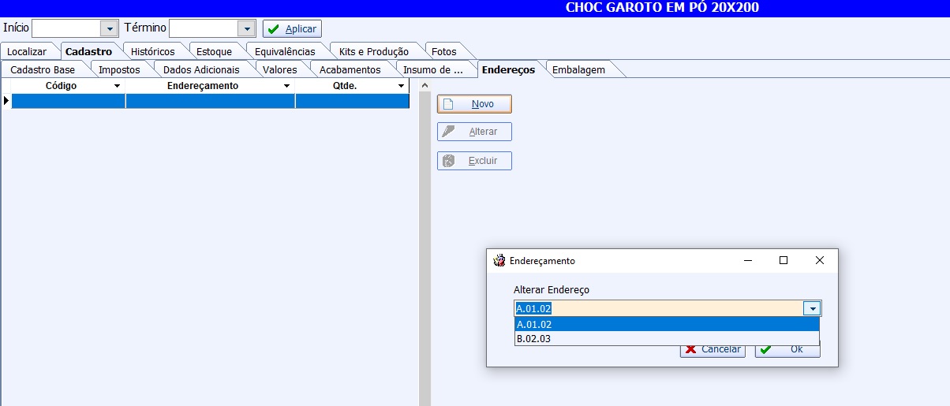Open the Kits e Produção tab
950x406 pixels.
pyautogui.click(x=374, y=51)
